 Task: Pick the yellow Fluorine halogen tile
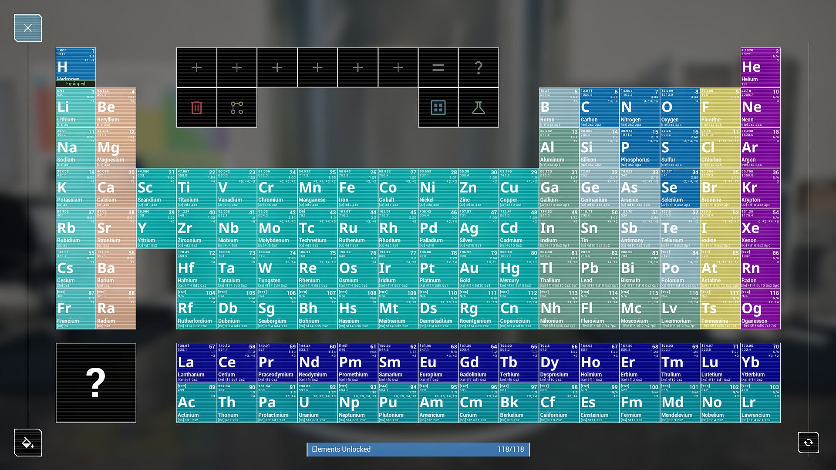click(x=720, y=108)
